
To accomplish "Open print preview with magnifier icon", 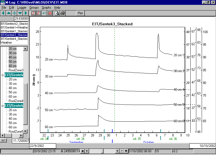I will [x=57, y=13].
